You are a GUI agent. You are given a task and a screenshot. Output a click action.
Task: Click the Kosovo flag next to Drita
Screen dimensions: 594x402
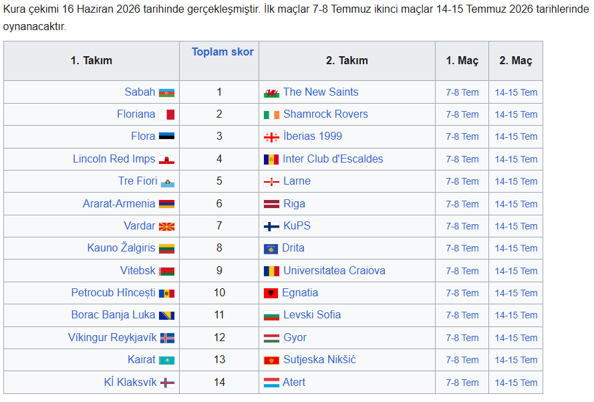point(271,249)
